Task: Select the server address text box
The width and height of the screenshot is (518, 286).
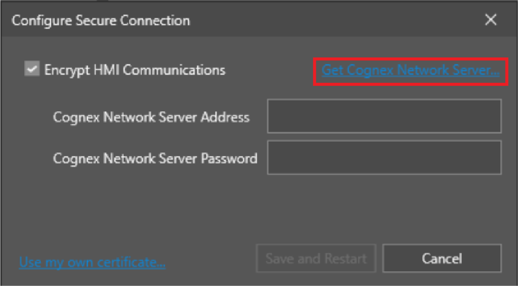Action: click(384, 116)
